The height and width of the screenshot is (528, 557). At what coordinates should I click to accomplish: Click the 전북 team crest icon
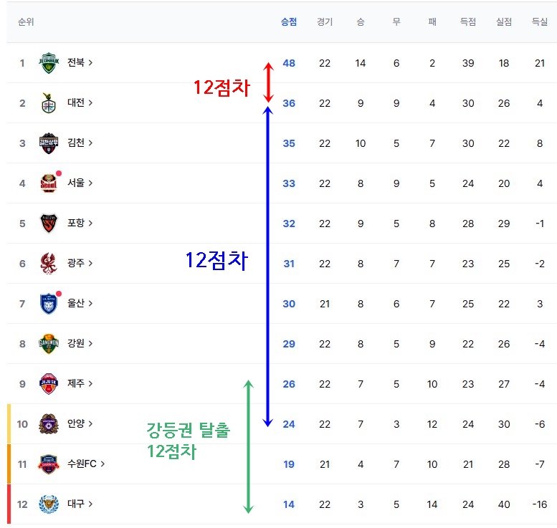(48, 63)
